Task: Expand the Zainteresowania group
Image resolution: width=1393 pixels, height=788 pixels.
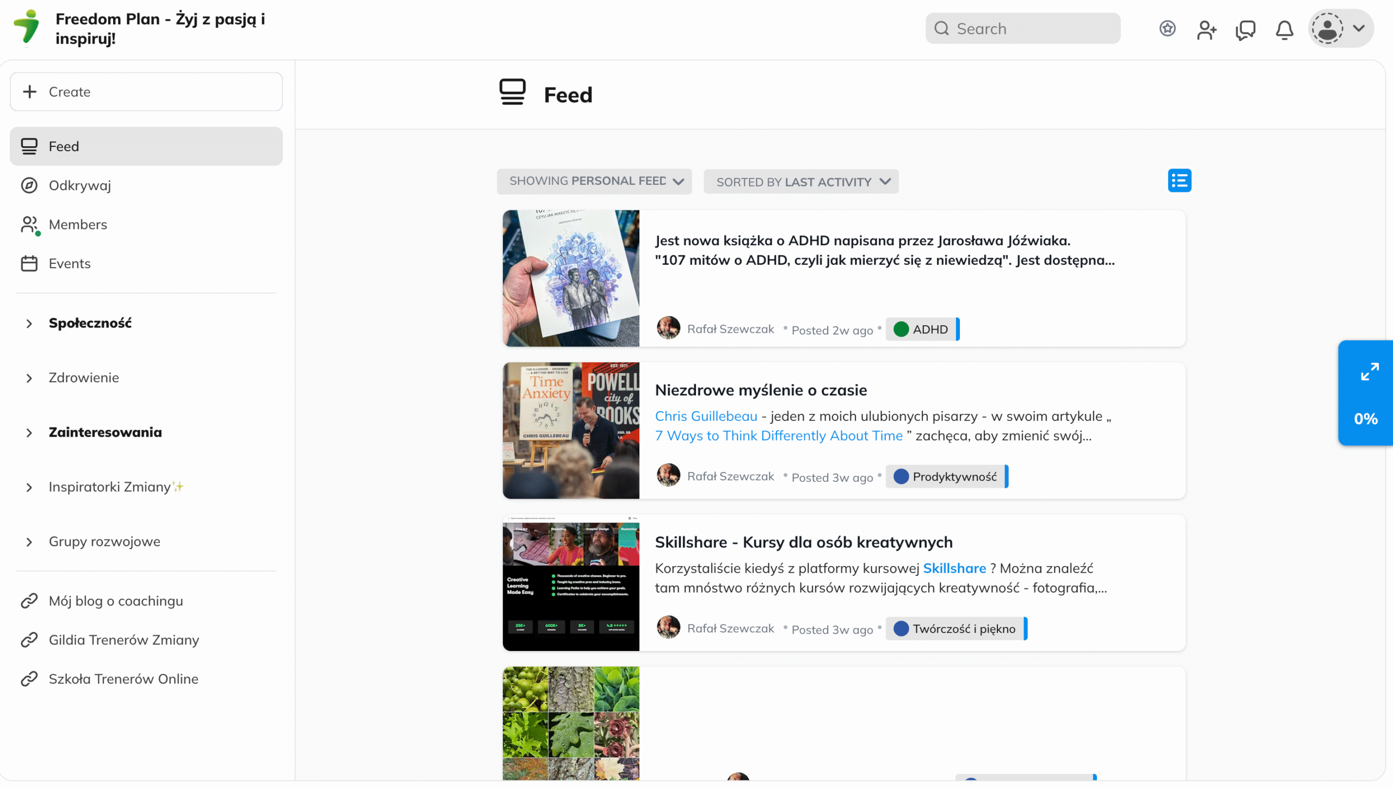Action: pyautogui.click(x=105, y=432)
